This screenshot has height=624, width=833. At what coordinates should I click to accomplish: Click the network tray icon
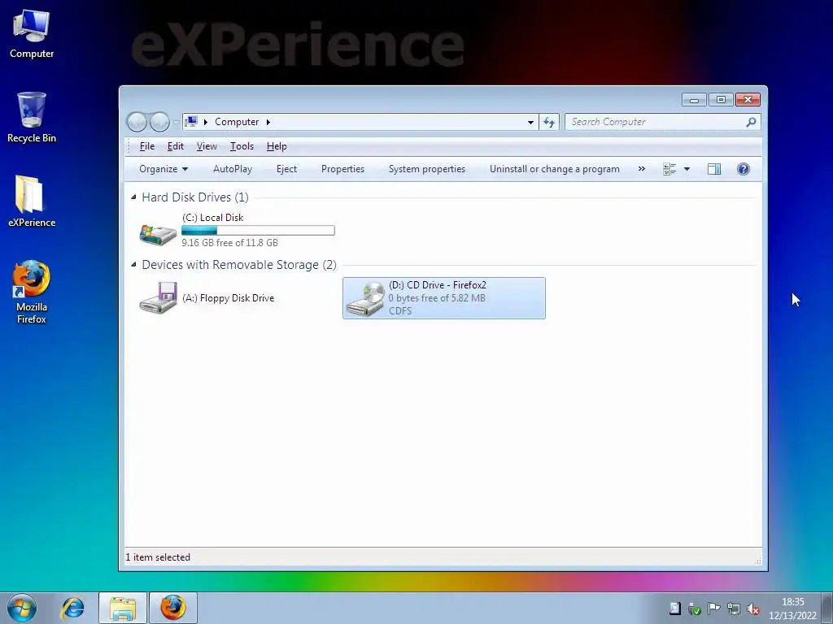(x=733, y=609)
